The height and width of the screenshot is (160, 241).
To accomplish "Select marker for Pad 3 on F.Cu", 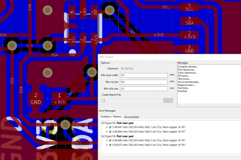I will pyautogui.click(x=147, y=145).
